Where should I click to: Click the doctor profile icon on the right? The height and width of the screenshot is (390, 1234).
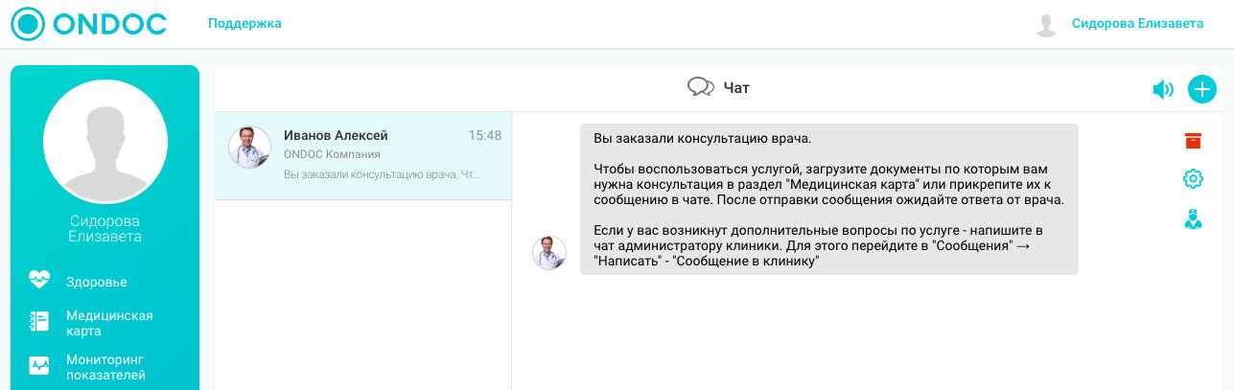1193,219
